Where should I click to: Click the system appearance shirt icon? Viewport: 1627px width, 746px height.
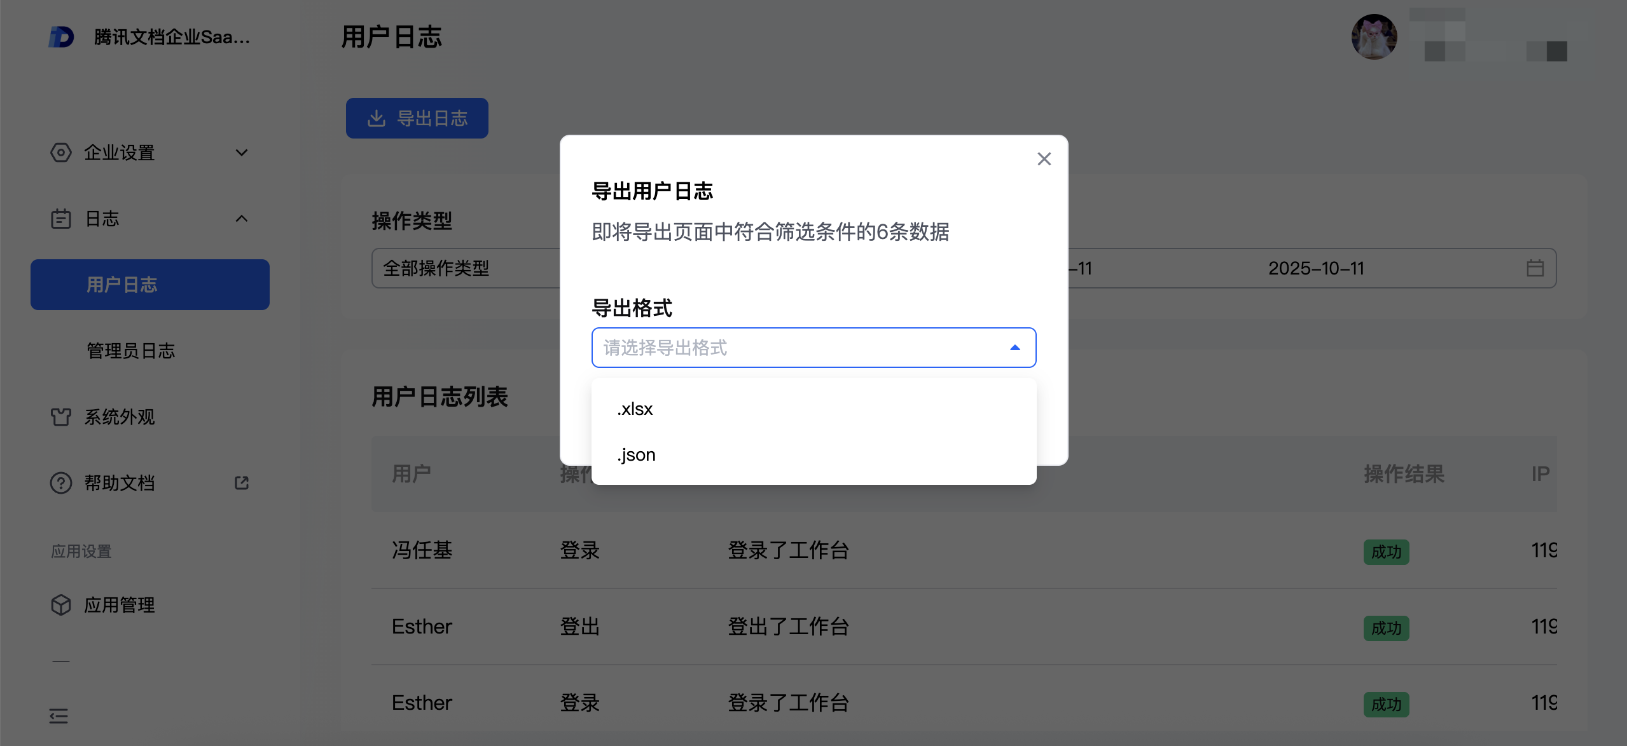coord(60,417)
